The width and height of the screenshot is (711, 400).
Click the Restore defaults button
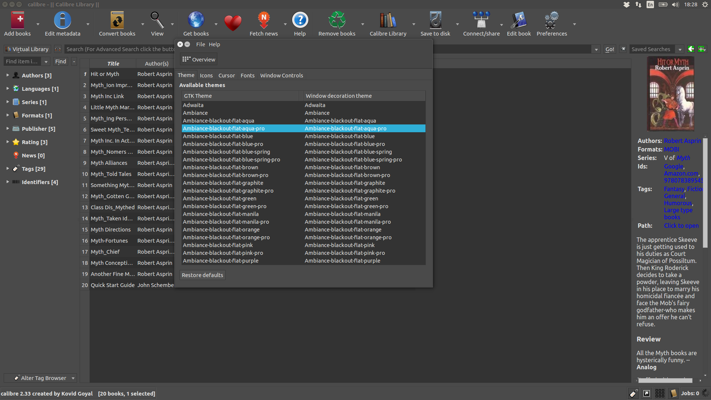coord(202,275)
